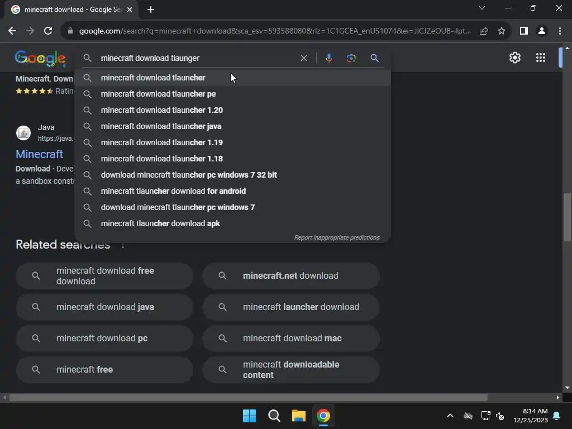Pick suggestion 'minecraft download tlauncher 1.20'
The width and height of the screenshot is (572, 429).
(233, 110)
